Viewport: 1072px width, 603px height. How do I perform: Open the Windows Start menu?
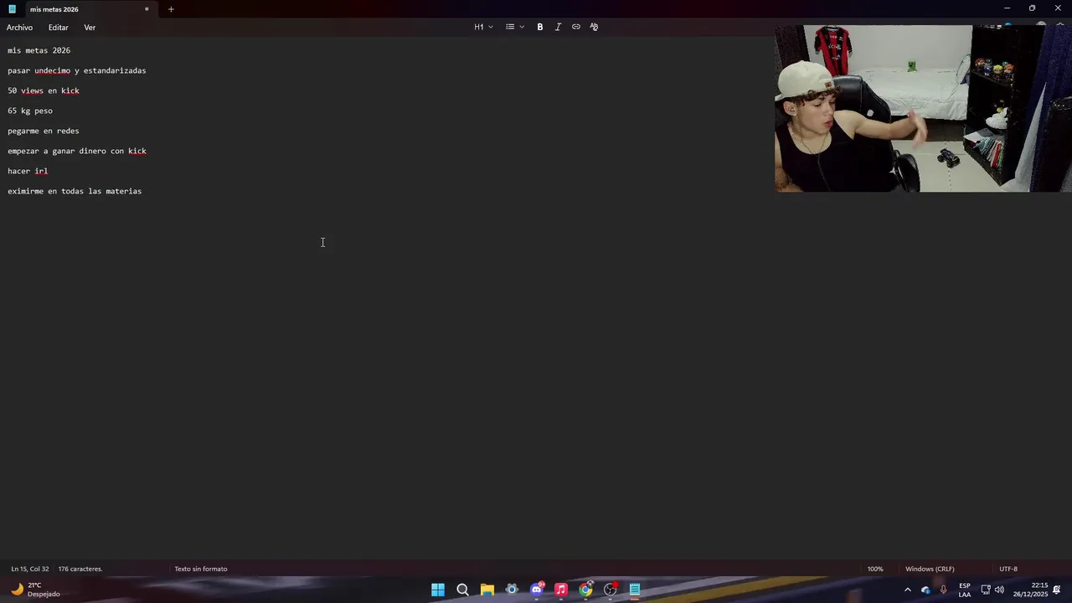pyautogui.click(x=438, y=590)
